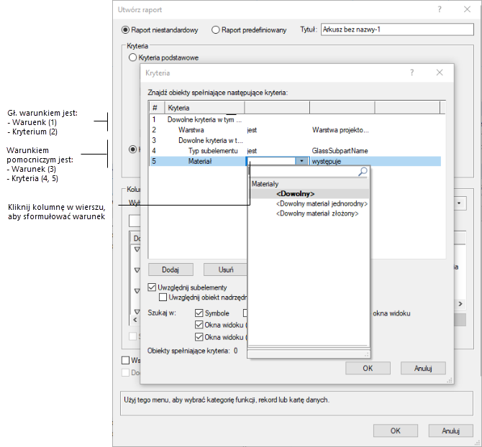Image resolution: width=482 pixels, height=447 pixels.
Task: Close the Kryteria dialog with X
Action: 440,73
